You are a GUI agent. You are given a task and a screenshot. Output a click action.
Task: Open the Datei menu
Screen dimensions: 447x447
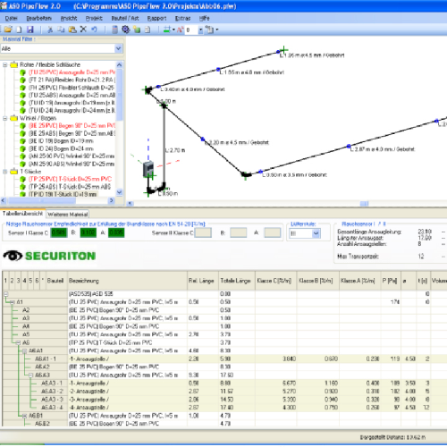[12, 19]
